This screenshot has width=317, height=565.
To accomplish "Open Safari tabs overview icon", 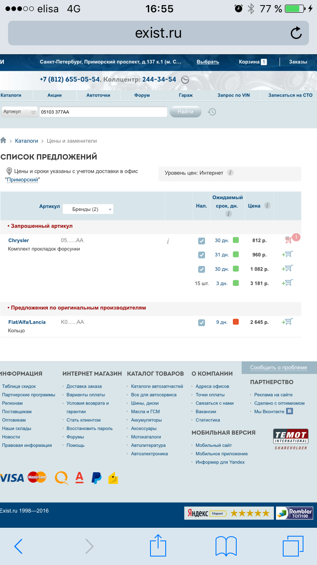I will (x=293, y=546).
